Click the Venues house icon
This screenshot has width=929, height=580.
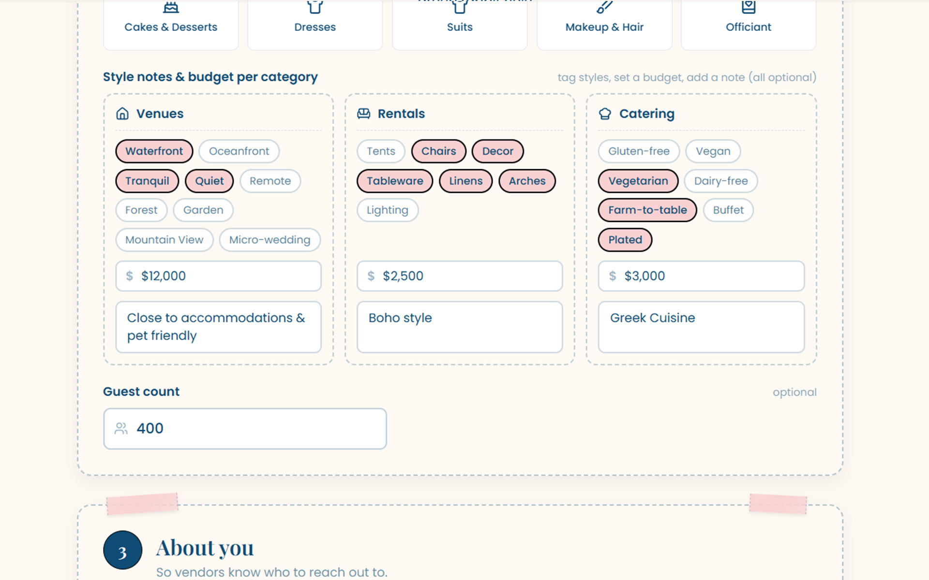coord(122,114)
